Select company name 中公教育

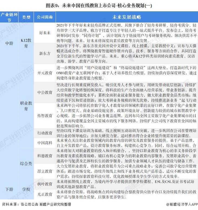[45, 92]
